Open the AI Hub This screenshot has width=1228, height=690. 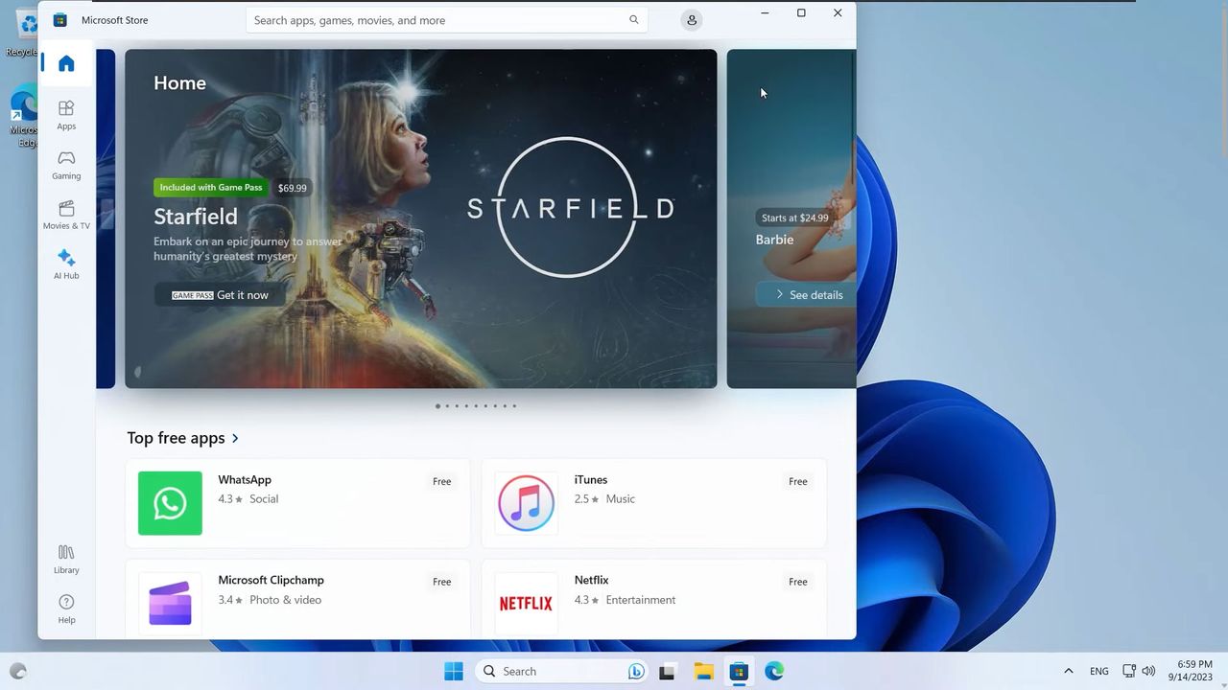[66, 264]
